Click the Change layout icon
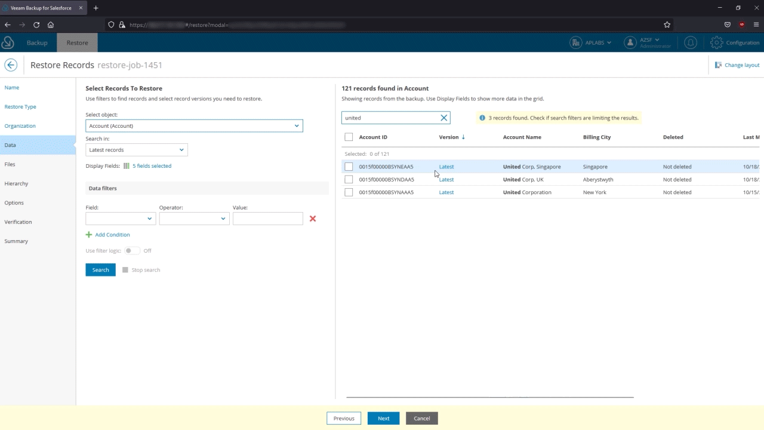The width and height of the screenshot is (764, 430). (x=718, y=65)
